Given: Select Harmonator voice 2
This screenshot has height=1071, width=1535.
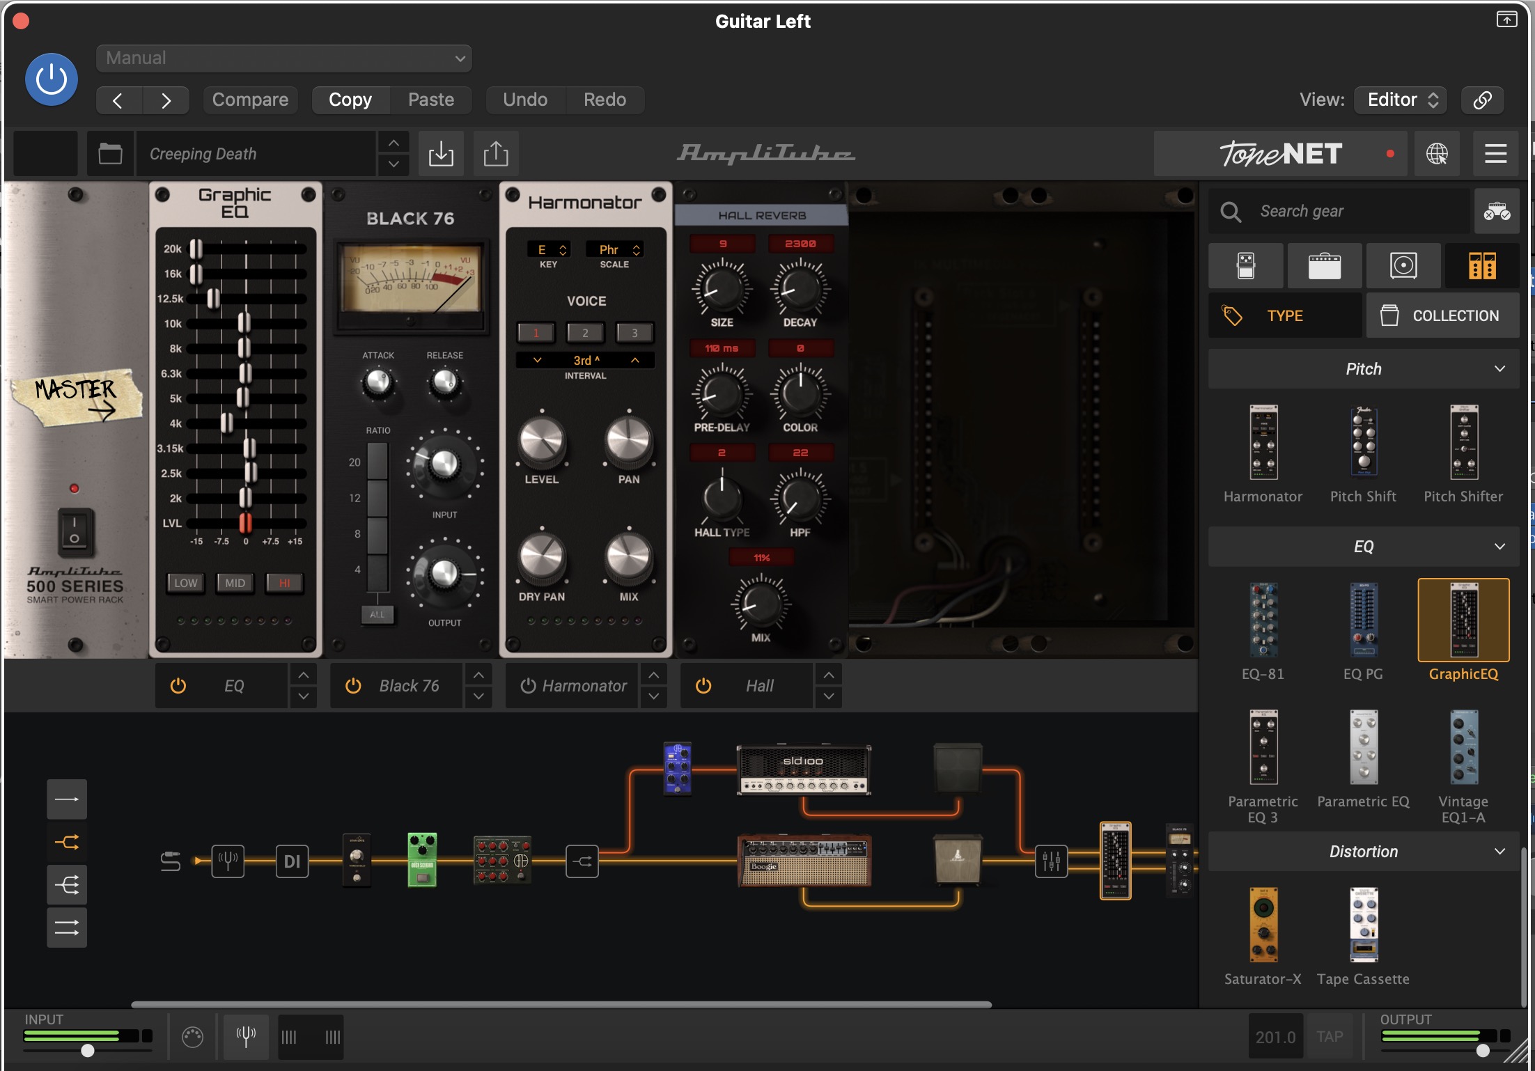Looking at the screenshot, I should click(585, 333).
